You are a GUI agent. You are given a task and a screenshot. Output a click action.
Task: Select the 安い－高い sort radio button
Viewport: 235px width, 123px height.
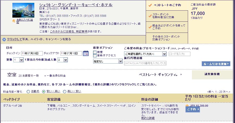coord(44,92)
